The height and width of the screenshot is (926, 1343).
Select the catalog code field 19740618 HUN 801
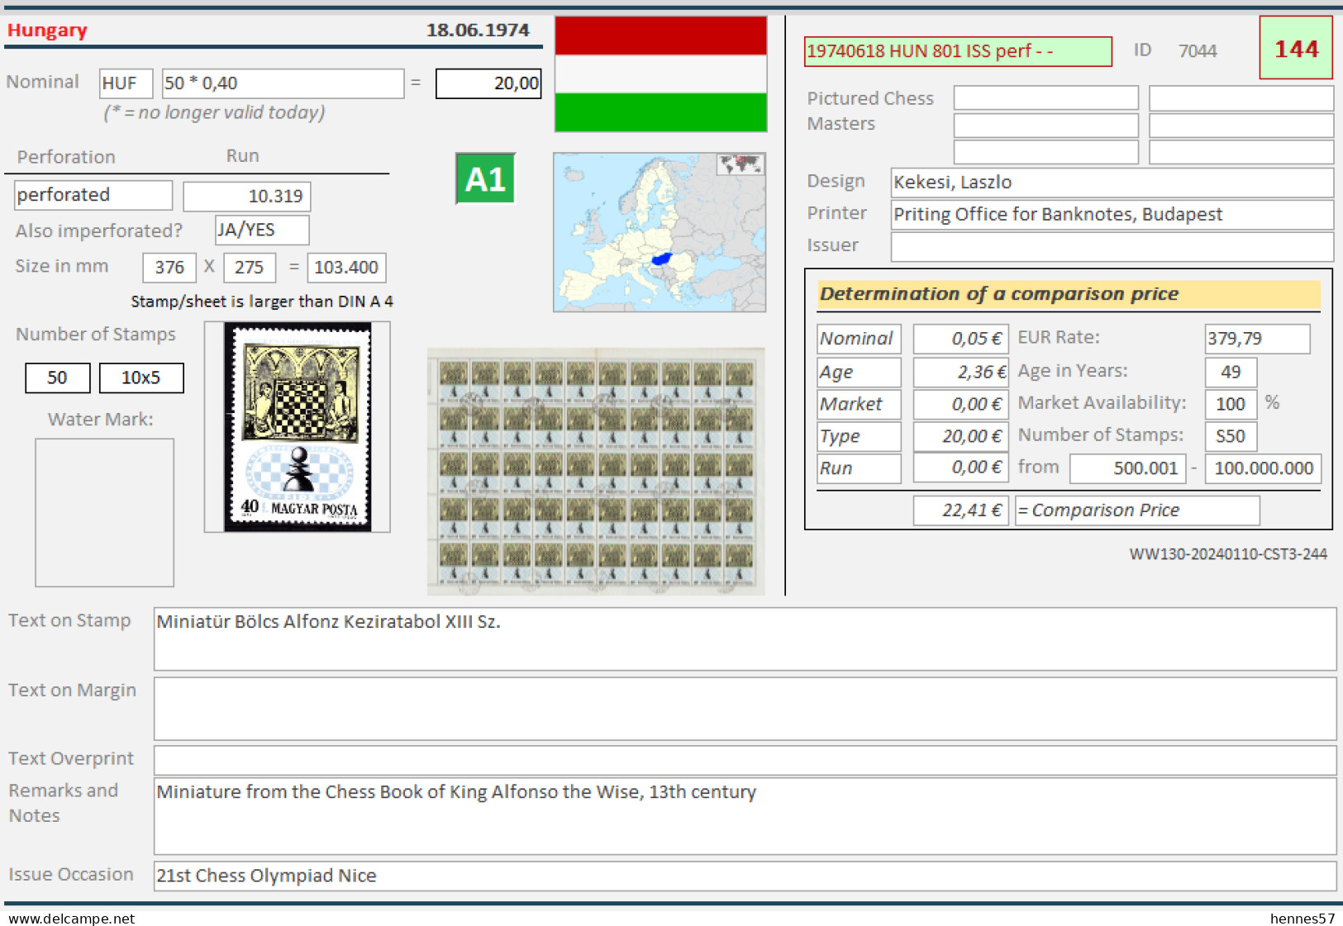pyautogui.click(x=958, y=51)
